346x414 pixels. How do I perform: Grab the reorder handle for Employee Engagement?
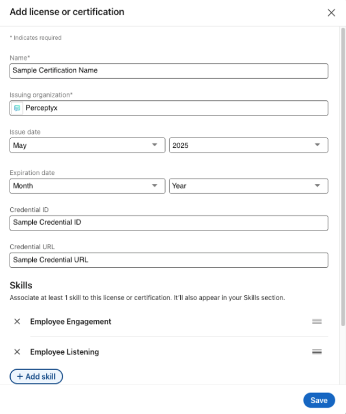317,321
